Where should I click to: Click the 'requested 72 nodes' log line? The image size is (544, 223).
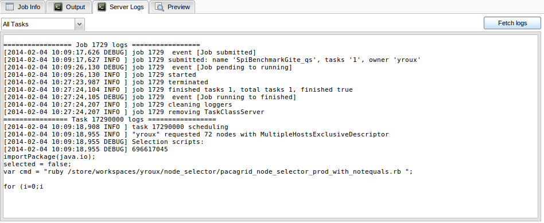coord(196,134)
